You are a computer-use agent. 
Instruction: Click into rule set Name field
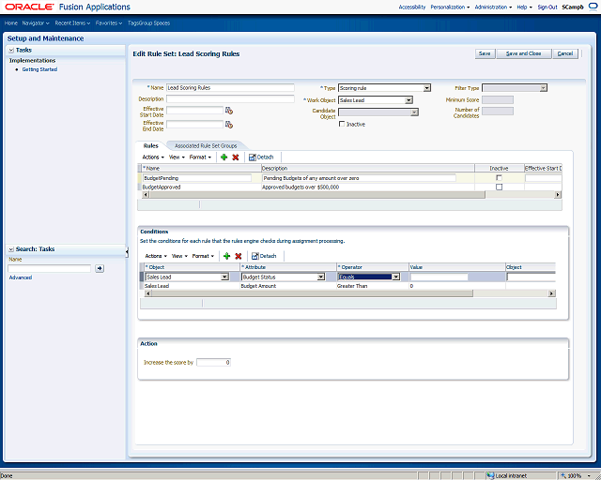tap(230, 87)
